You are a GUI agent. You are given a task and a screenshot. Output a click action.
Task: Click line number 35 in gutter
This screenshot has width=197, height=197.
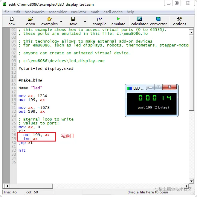[14, 162]
